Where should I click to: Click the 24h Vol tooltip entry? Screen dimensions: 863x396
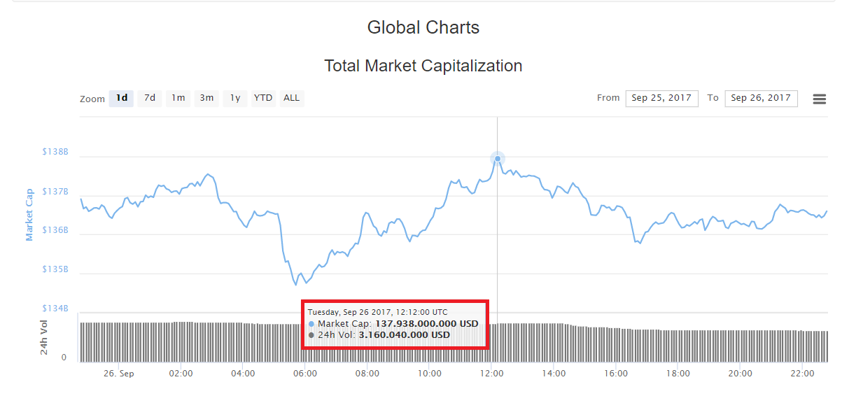click(380, 335)
